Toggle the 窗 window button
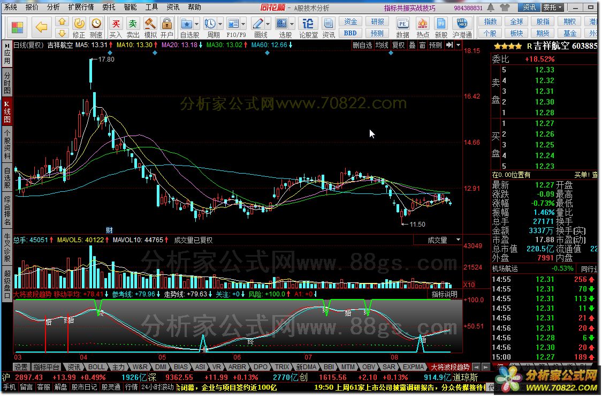 422,46
